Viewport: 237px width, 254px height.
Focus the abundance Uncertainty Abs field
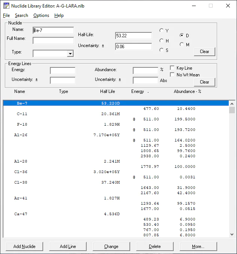coord(145,81)
